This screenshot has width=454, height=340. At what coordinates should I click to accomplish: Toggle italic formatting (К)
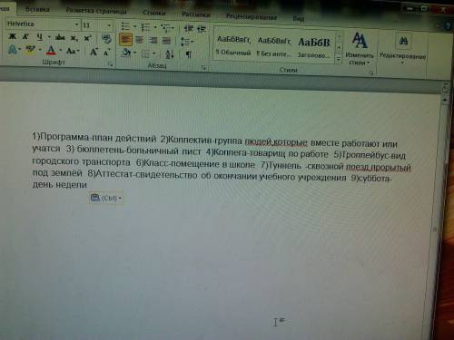pos(25,36)
